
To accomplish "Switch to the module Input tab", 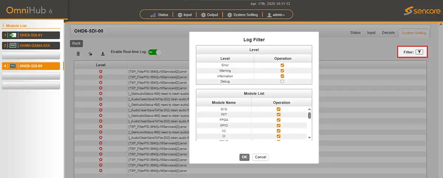I will click(371, 33).
